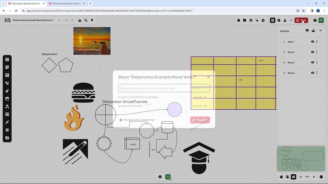Toggle the minimap button
The width and height of the screenshot is (328, 184).
293,177
